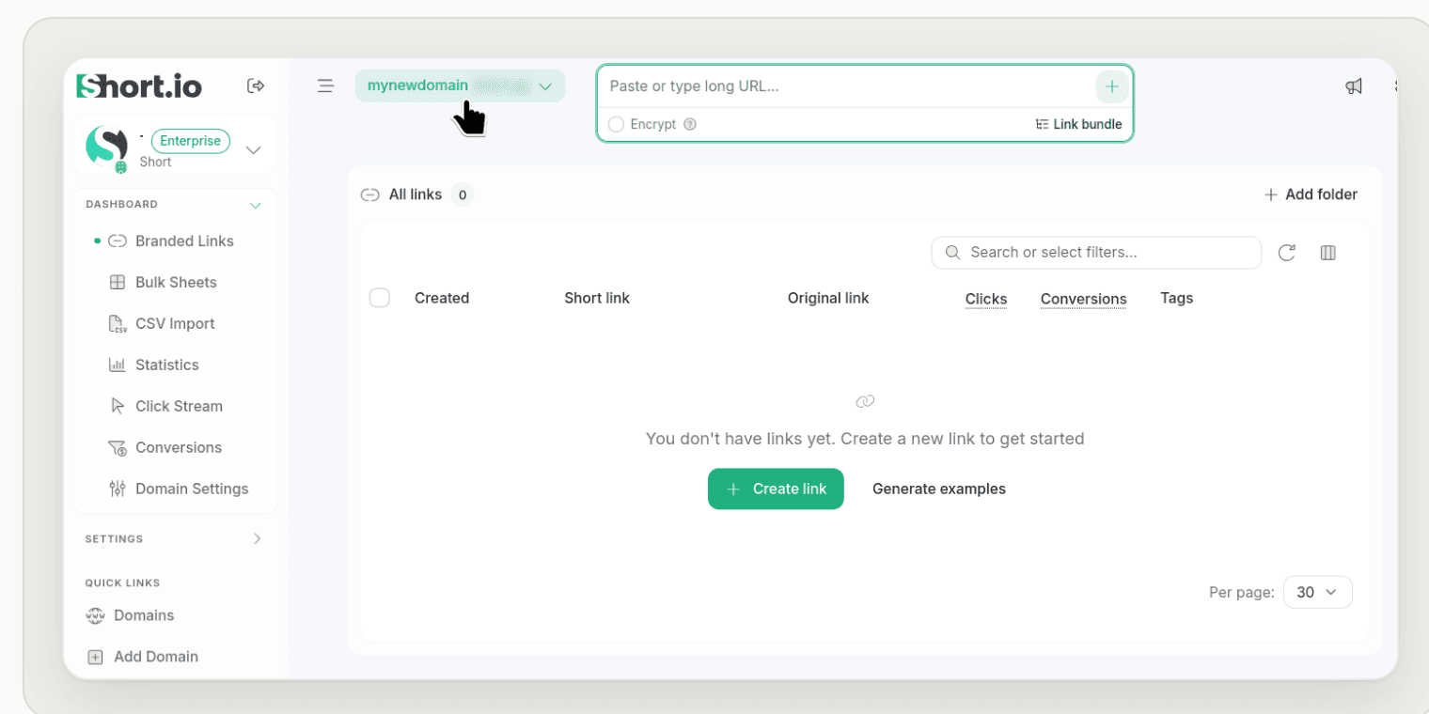
Task: Collapse the DASHBOARD section chevron
Action: tap(255, 205)
